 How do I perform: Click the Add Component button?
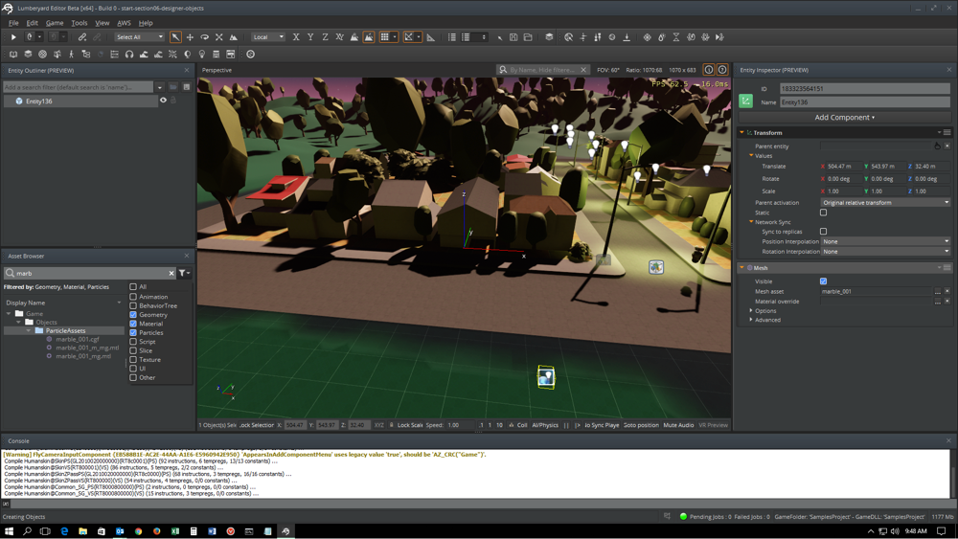click(844, 117)
